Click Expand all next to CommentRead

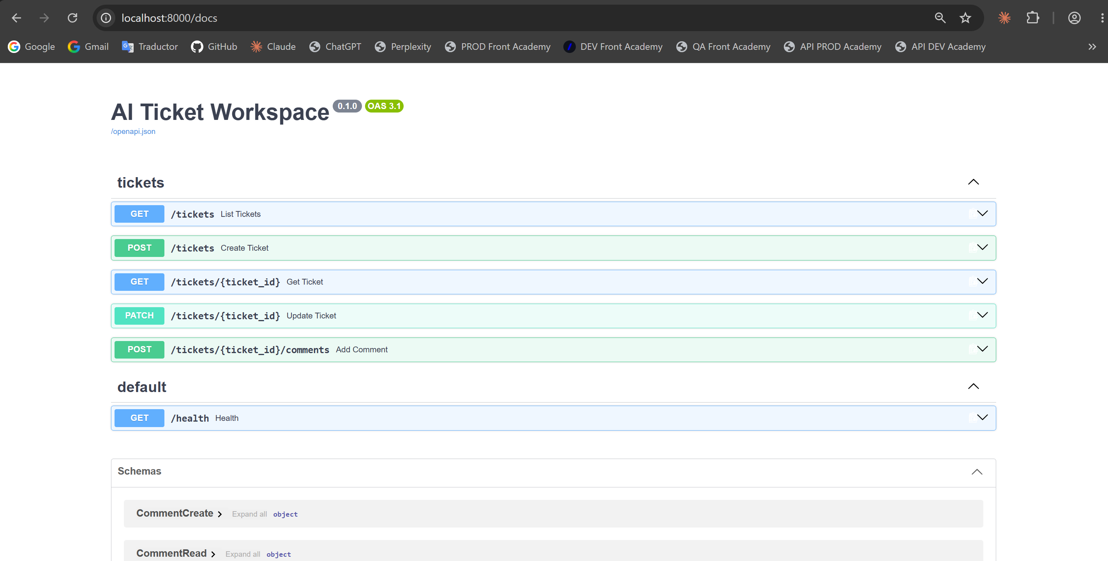click(x=243, y=554)
